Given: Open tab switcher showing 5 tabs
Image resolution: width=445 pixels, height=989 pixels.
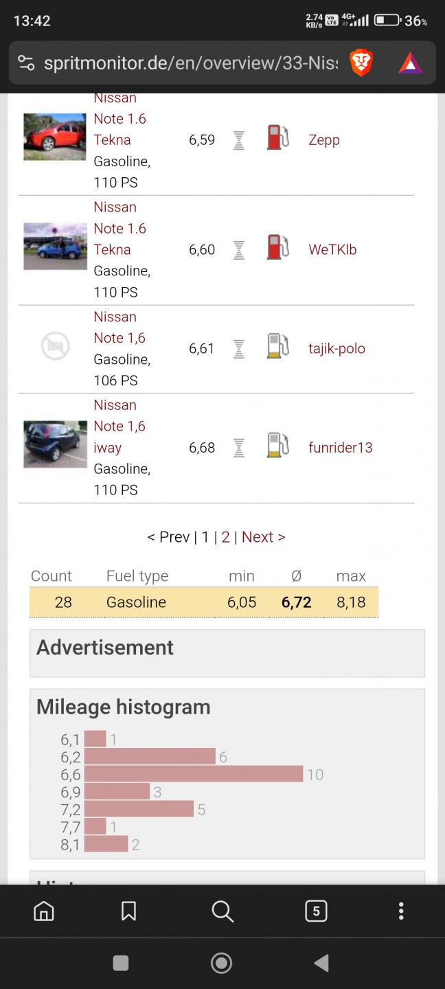Looking at the screenshot, I should (316, 911).
